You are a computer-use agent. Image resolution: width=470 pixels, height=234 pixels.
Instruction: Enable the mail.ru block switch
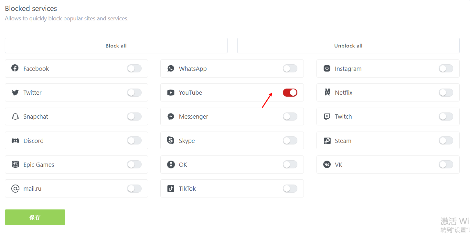(134, 189)
